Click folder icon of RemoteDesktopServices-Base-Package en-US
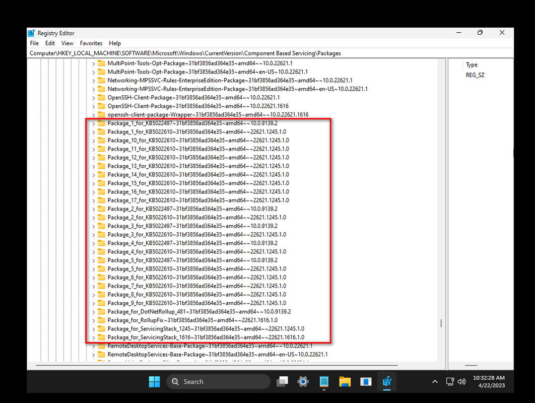Viewport: 535px width, 403px height. [x=101, y=354]
